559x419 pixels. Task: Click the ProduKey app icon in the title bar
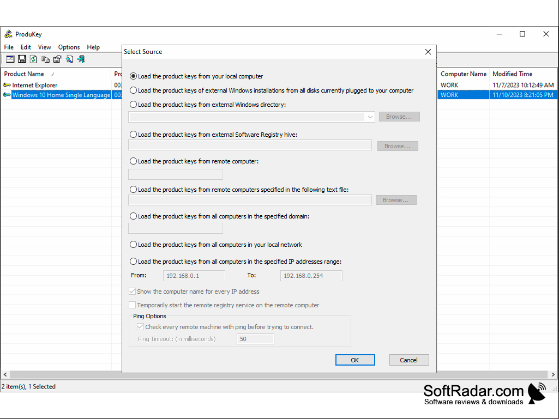point(8,34)
